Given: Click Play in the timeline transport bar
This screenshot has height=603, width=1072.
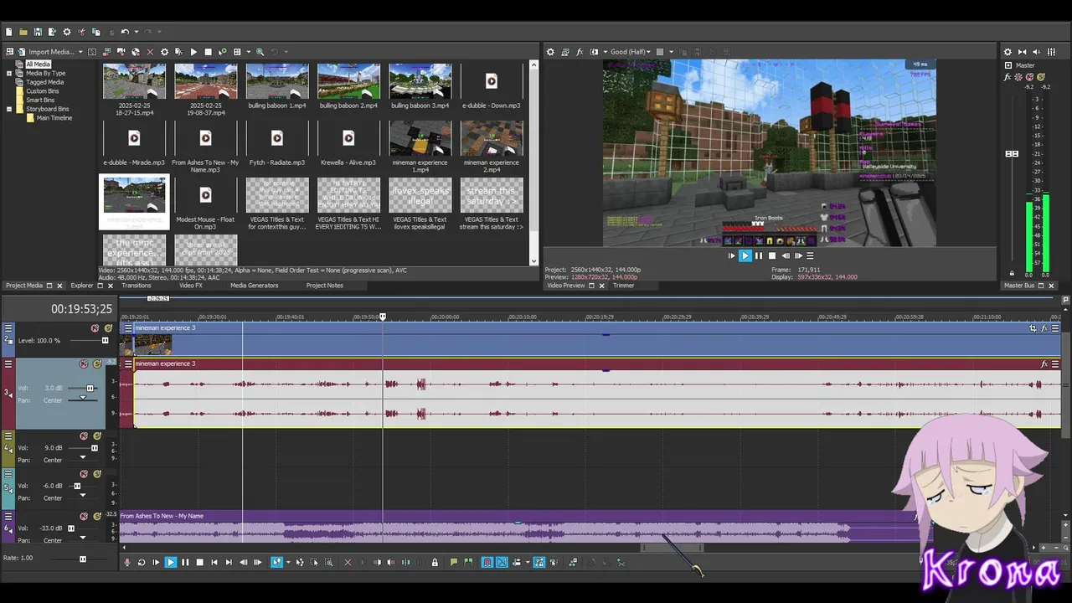Looking at the screenshot, I should pyautogui.click(x=171, y=562).
